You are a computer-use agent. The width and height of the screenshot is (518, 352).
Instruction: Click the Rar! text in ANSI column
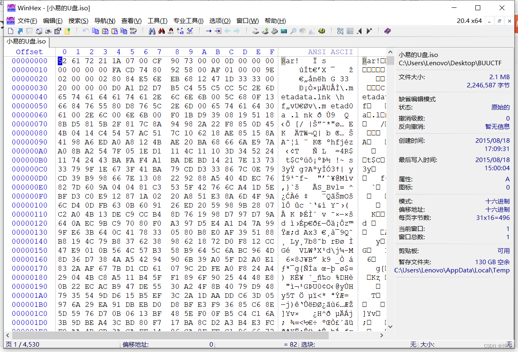click(290, 61)
